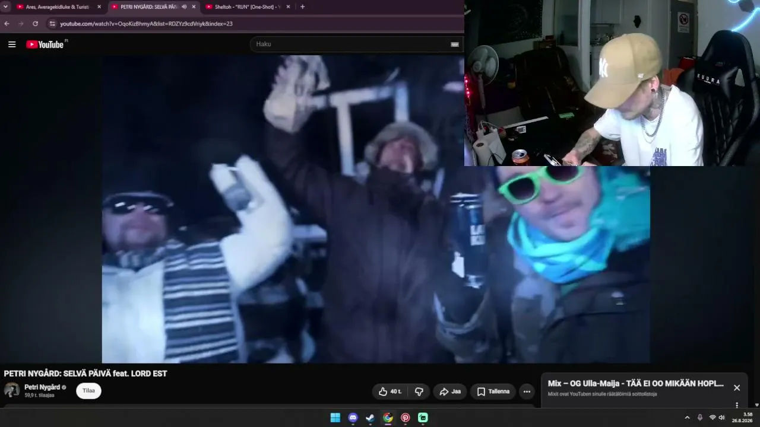Expand the browser tab search dropdown

click(6, 7)
